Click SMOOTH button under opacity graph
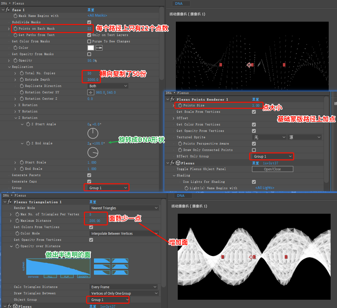 [83, 276]
